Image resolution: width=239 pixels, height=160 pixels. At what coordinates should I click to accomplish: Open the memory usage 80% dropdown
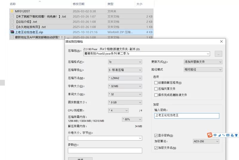(x=132, y=119)
